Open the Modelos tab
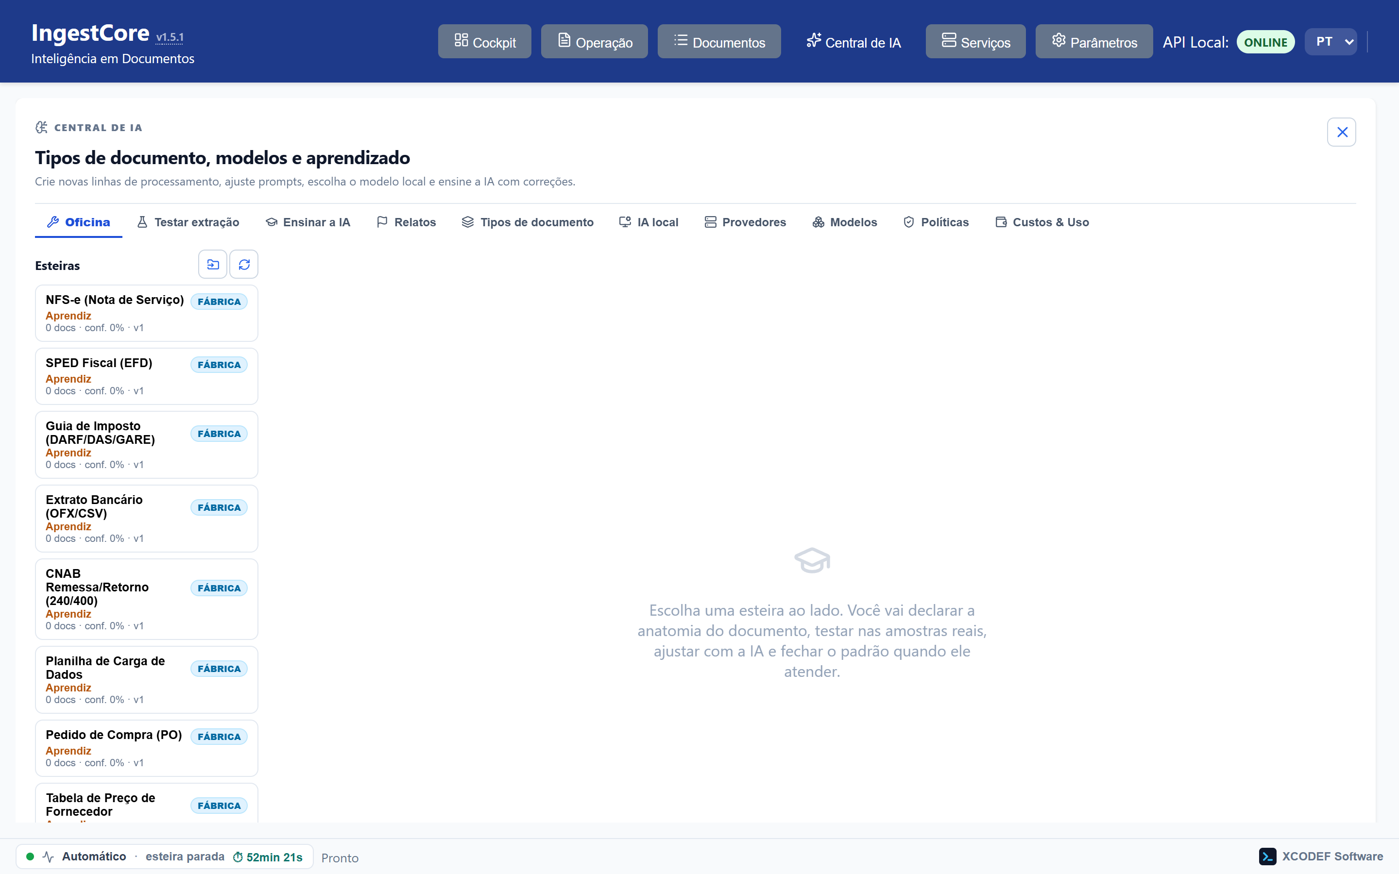1399x874 pixels. (x=845, y=222)
